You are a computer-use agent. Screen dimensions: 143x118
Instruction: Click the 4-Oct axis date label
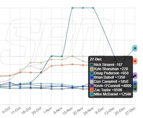click(x=6, y=110)
